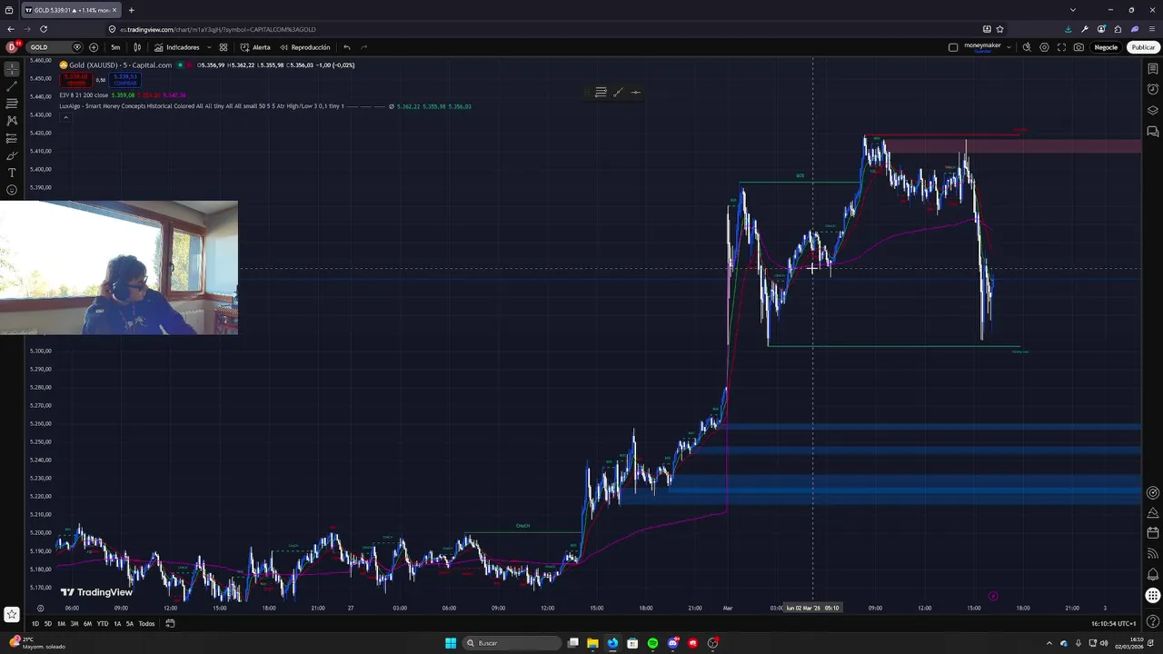This screenshot has height=654, width=1163.
Task: Click the Publicar button
Action: pyautogui.click(x=1143, y=47)
